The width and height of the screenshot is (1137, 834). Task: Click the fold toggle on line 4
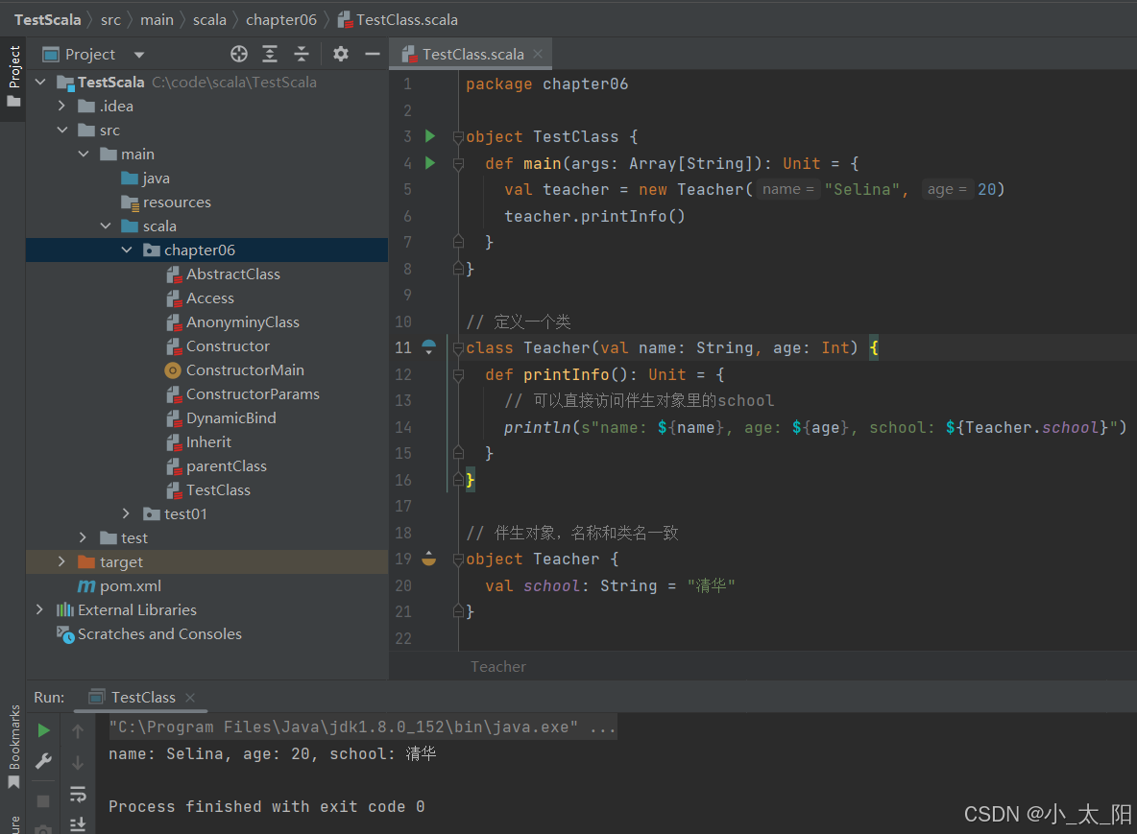458,164
